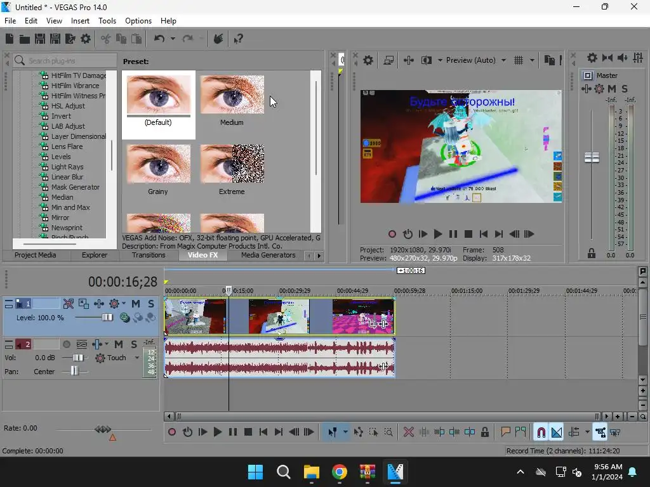This screenshot has height=487, width=650.
Task: Open Project Video Properties gear in preview
Action: pos(368,60)
